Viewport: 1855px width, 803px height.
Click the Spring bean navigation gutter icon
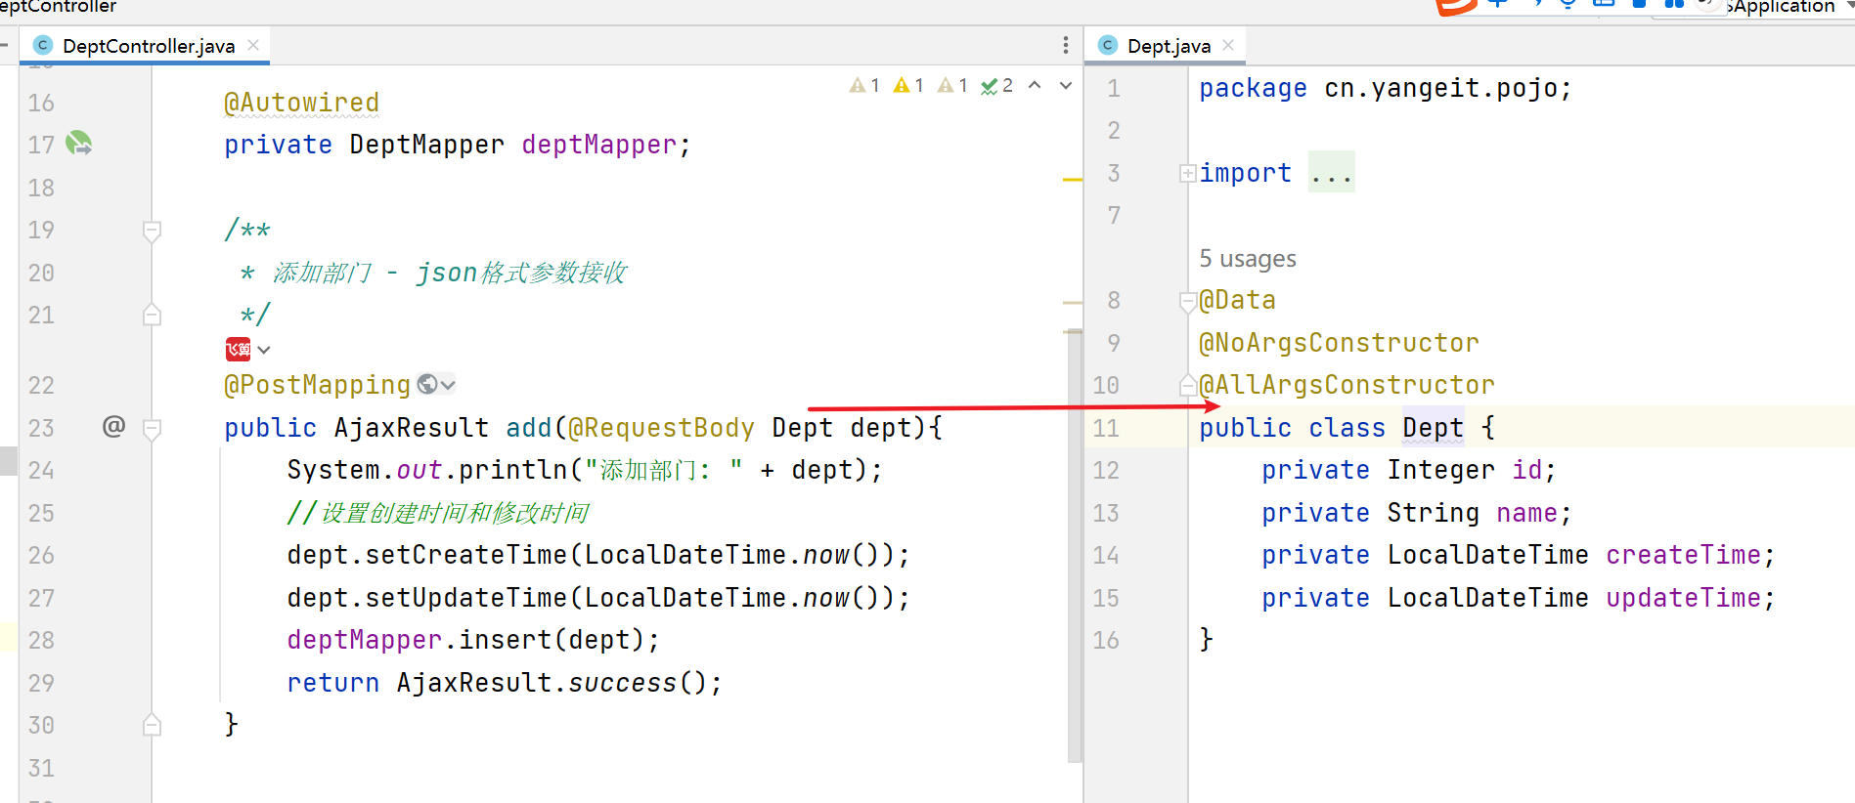click(x=78, y=144)
